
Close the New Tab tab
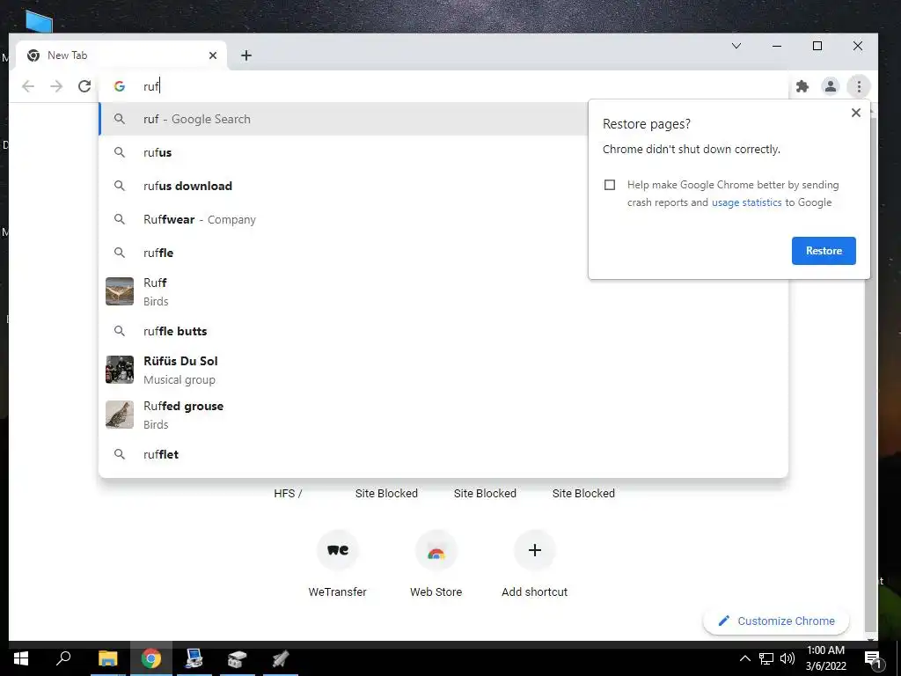click(x=213, y=55)
